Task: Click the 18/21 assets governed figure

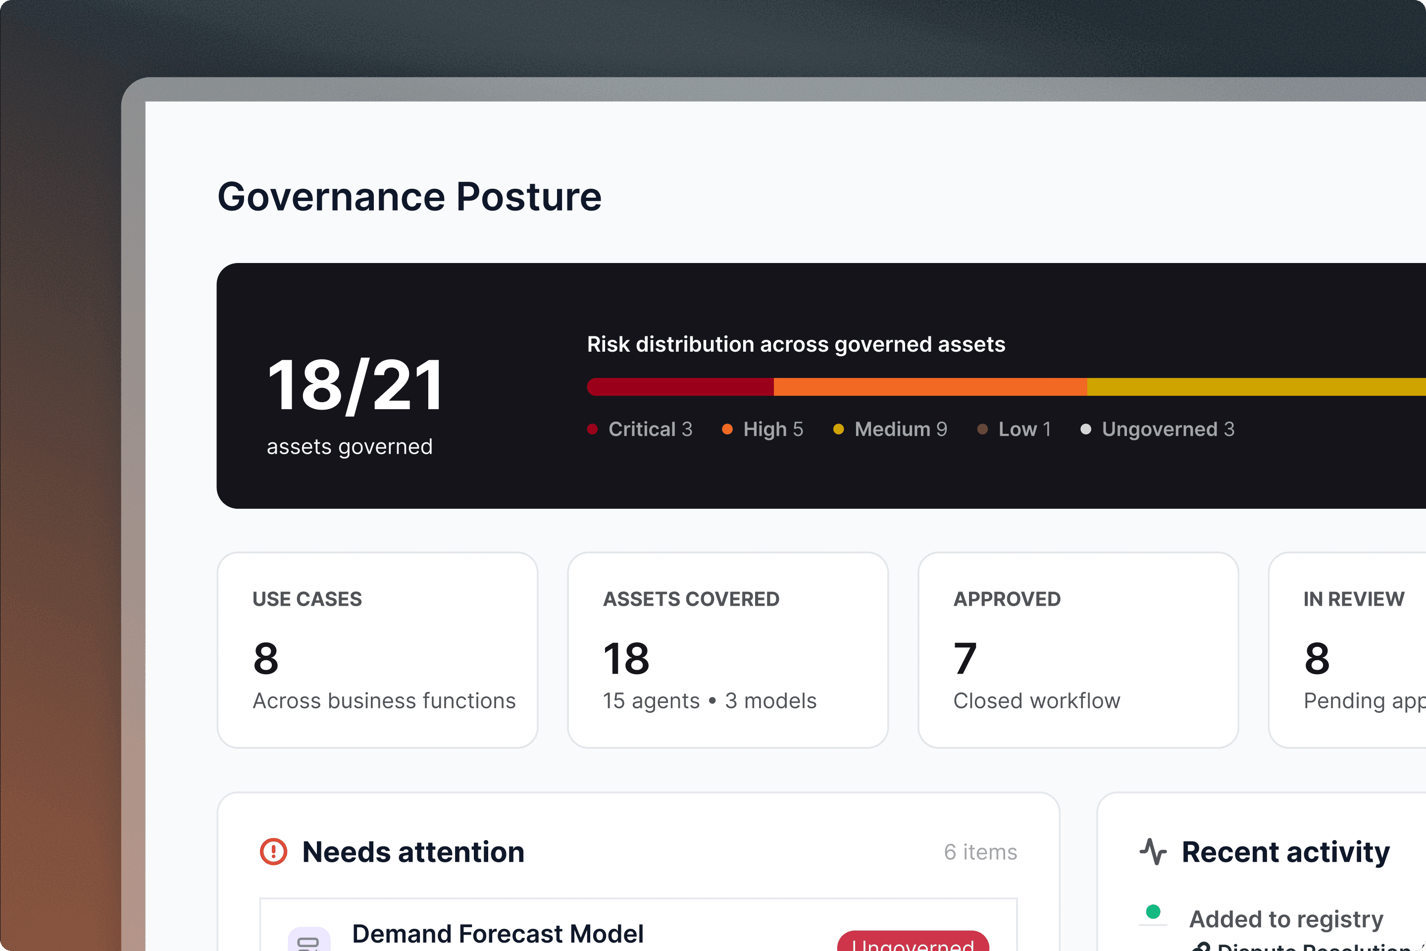Action: (x=356, y=386)
